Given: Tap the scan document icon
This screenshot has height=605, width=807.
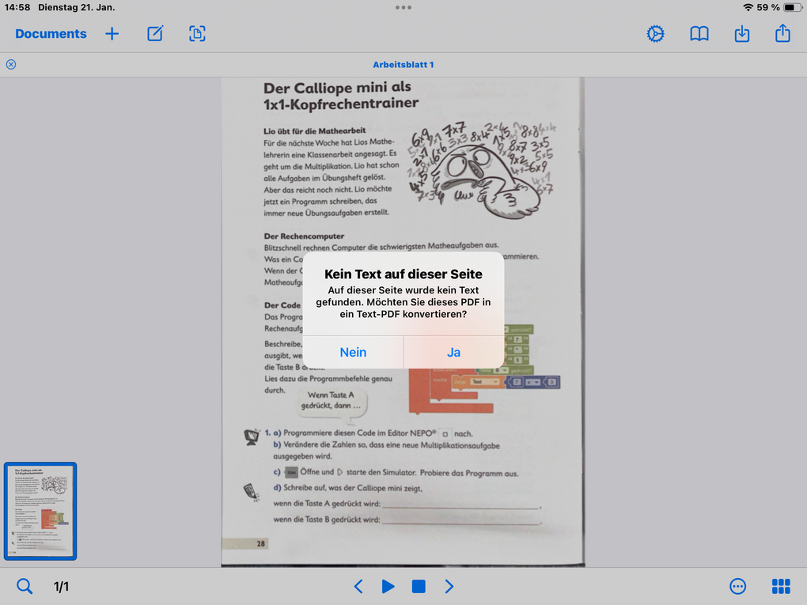Looking at the screenshot, I should pyautogui.click(x=197, y=34).
